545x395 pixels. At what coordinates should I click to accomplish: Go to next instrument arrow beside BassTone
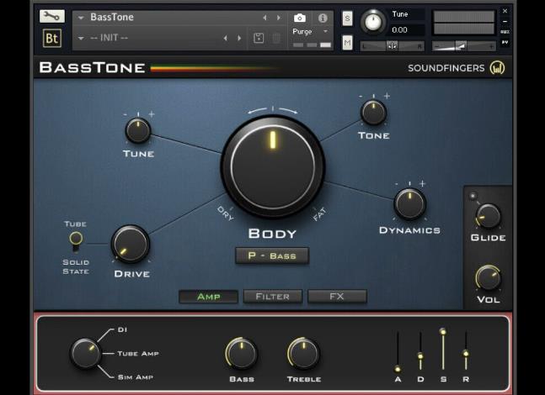point(279,18)
